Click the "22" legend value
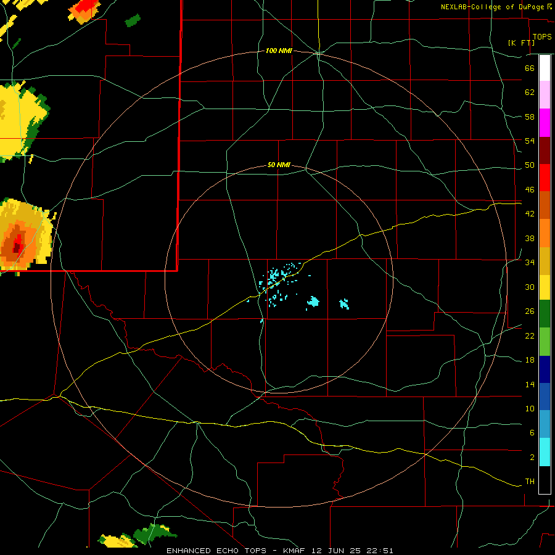The height and width of the screenshot is (555, 555). (530, 335)
